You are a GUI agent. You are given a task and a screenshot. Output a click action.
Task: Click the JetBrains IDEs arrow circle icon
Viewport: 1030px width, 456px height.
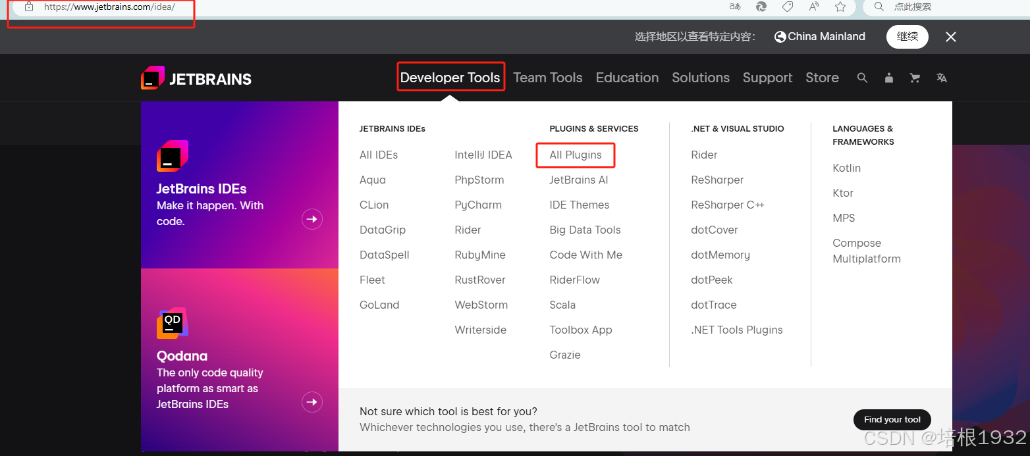coord(312,219)
